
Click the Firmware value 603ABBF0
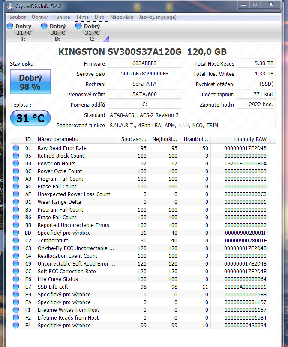pyautogui.click(x=144, y=63)
